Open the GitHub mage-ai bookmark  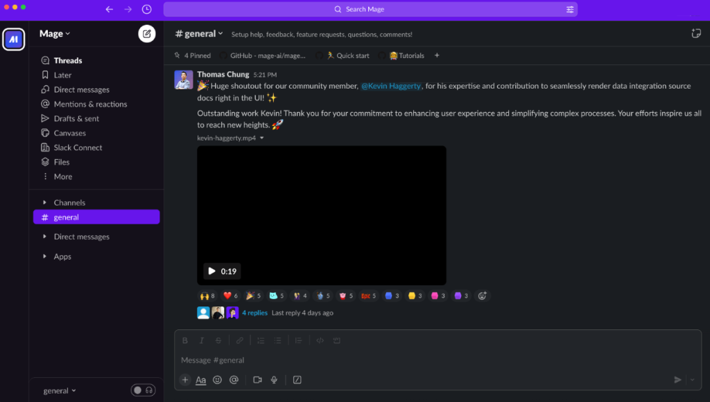tap(263, 55)
